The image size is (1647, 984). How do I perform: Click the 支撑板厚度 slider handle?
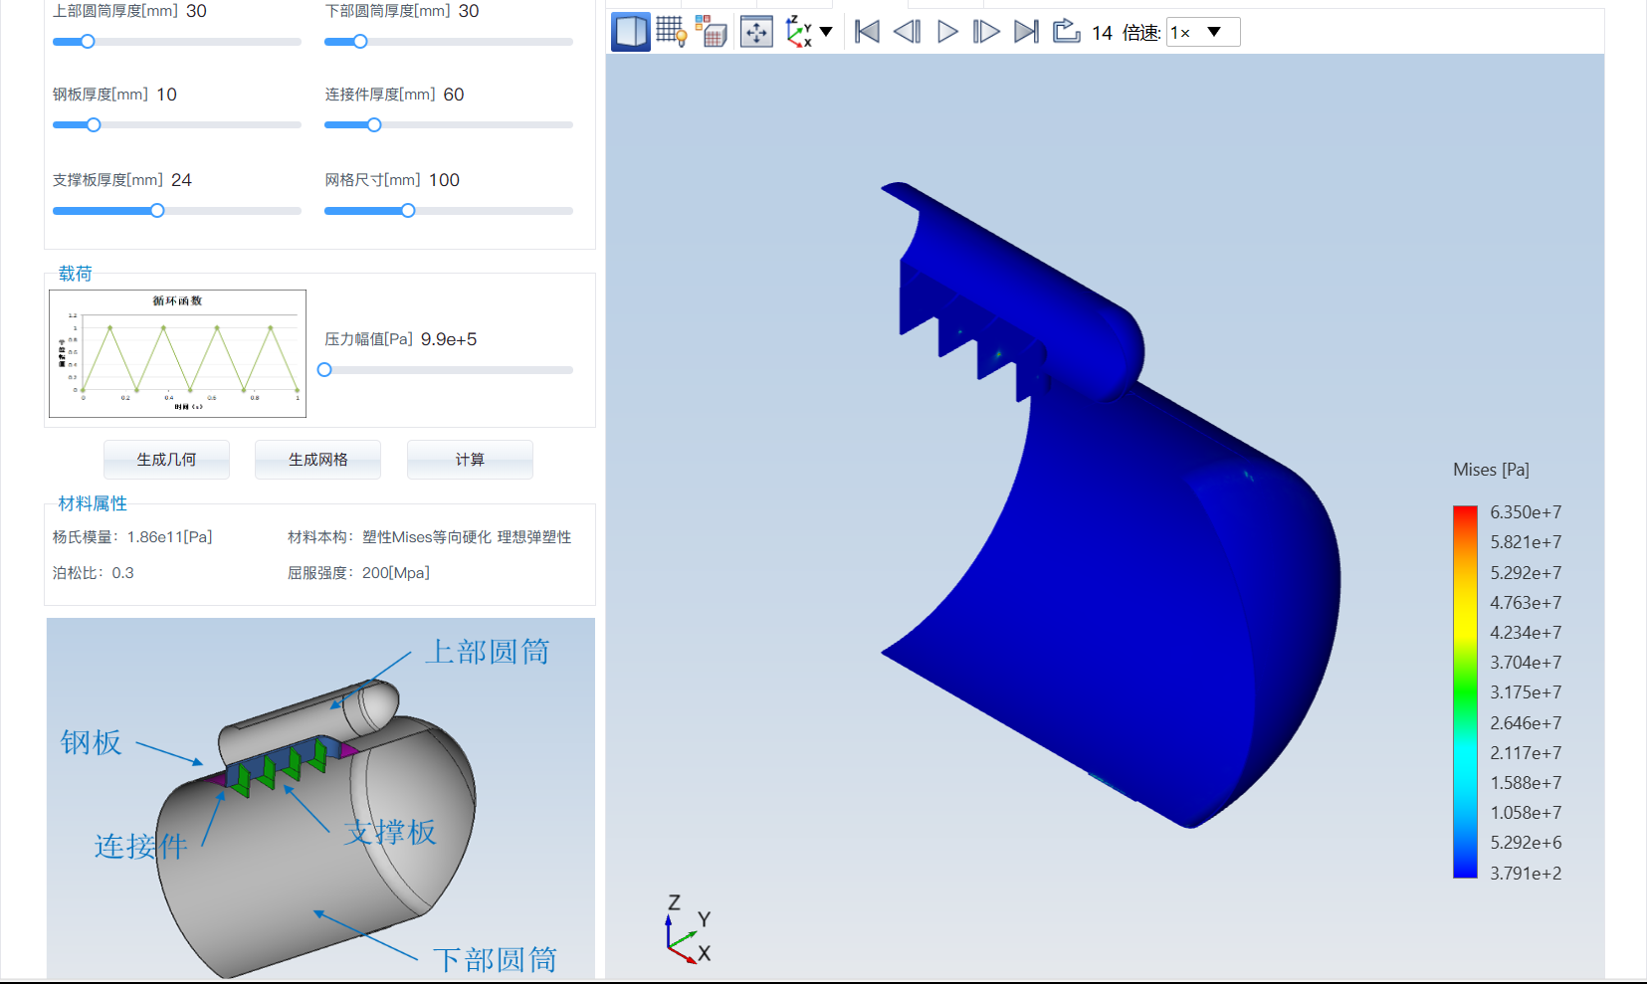point(157,211)
